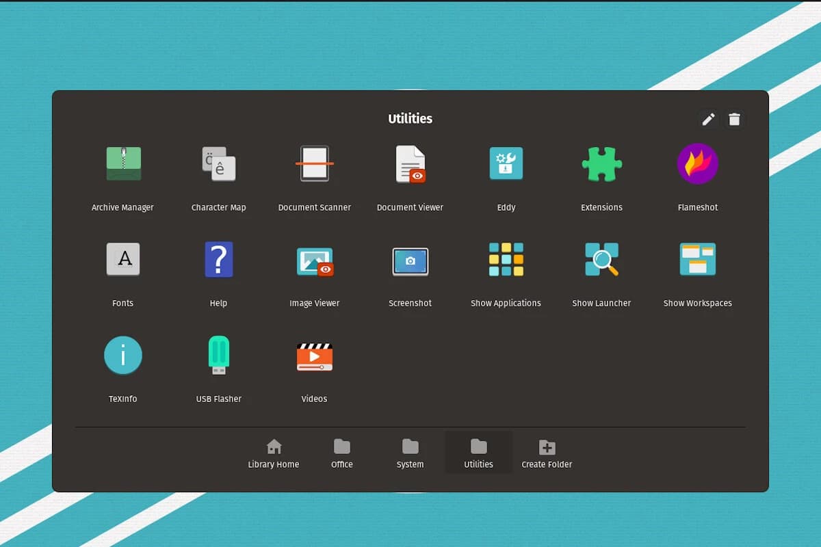Launch Document Viewer
This screenshot has width=821, height=547.
(410, 164)
